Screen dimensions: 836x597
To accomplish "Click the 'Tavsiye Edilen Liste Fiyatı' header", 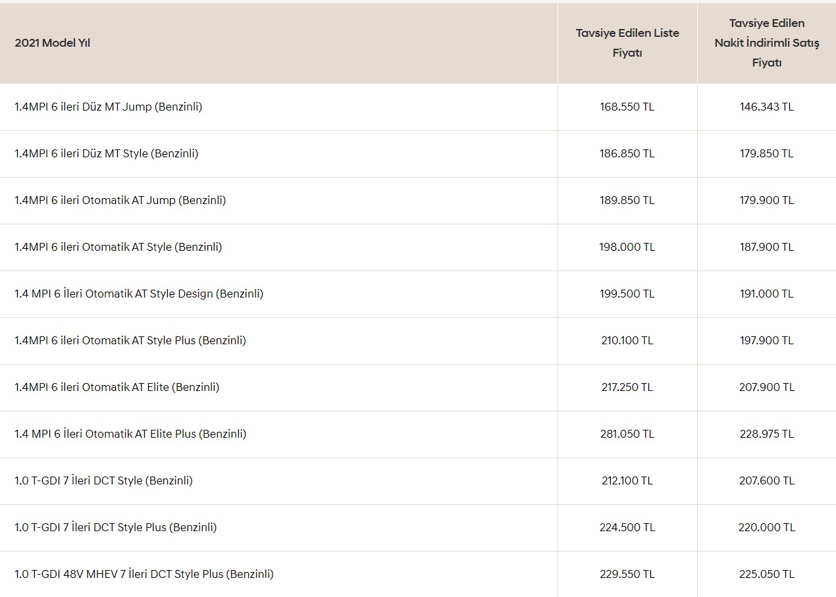I will click(x=627, y=43).
